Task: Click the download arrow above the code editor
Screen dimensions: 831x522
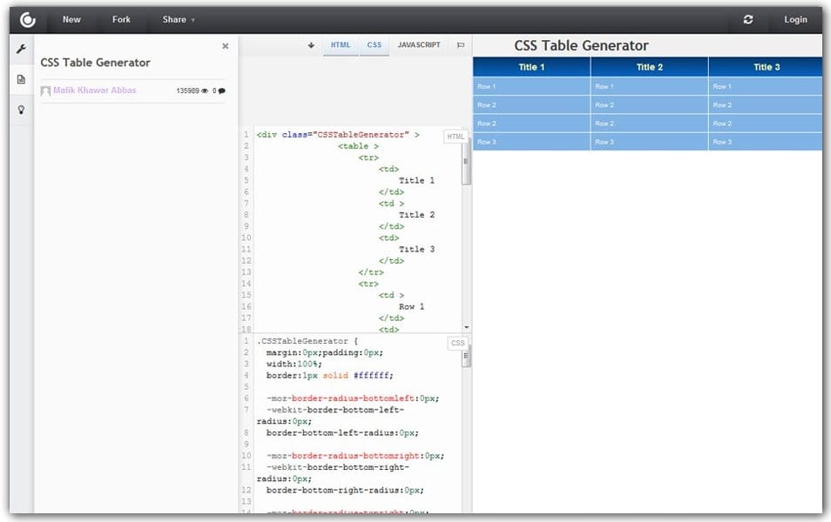Action: [x=309, y=44]
